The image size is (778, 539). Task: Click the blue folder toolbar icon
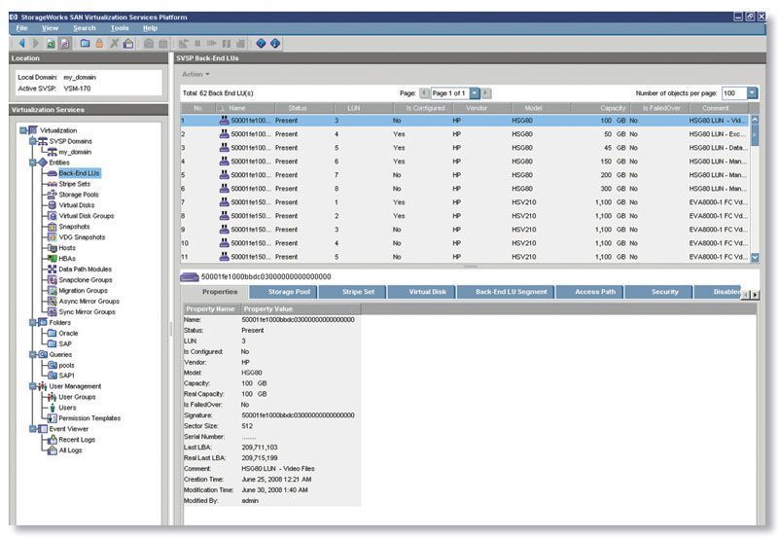tap(86, 44)
